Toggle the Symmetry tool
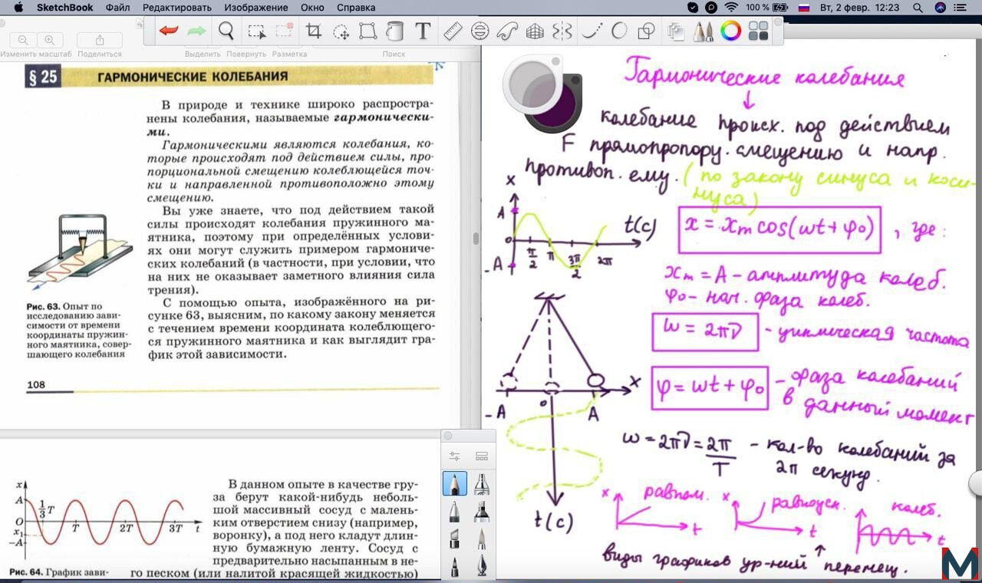 (562, 31)
